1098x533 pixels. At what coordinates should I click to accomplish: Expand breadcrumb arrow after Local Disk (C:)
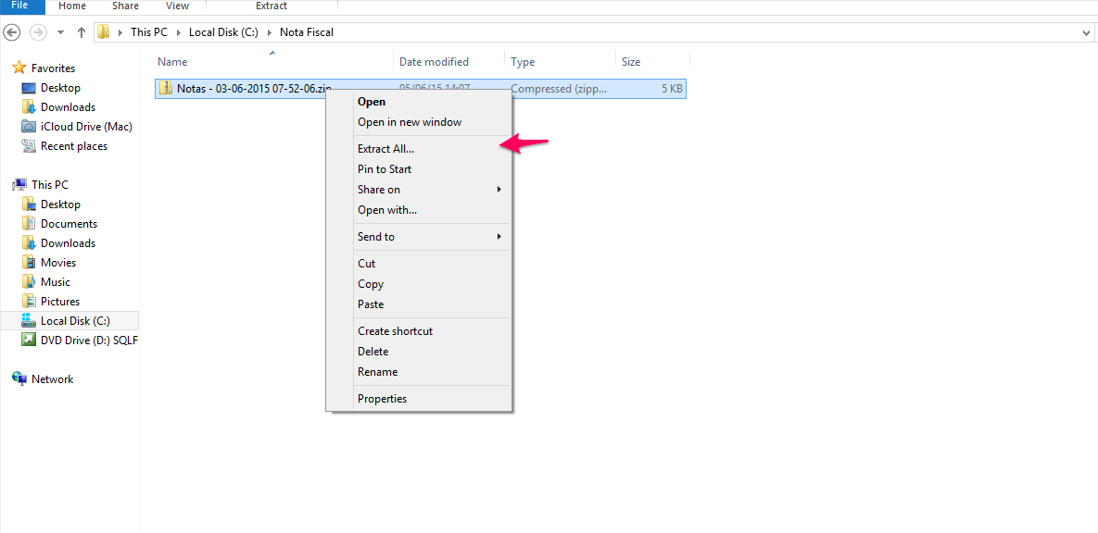tap(268, 32)
